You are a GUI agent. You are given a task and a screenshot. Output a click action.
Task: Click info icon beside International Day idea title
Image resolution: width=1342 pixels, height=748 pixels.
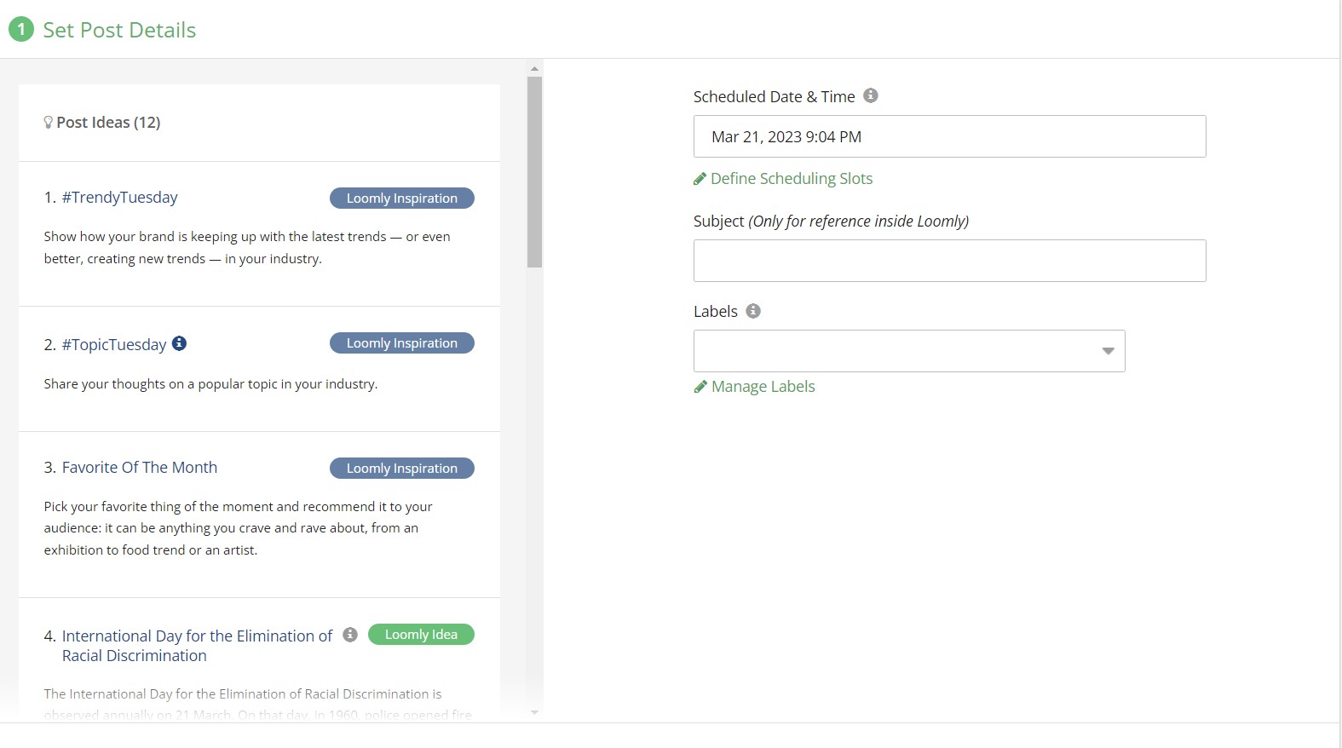click(349, 635)
